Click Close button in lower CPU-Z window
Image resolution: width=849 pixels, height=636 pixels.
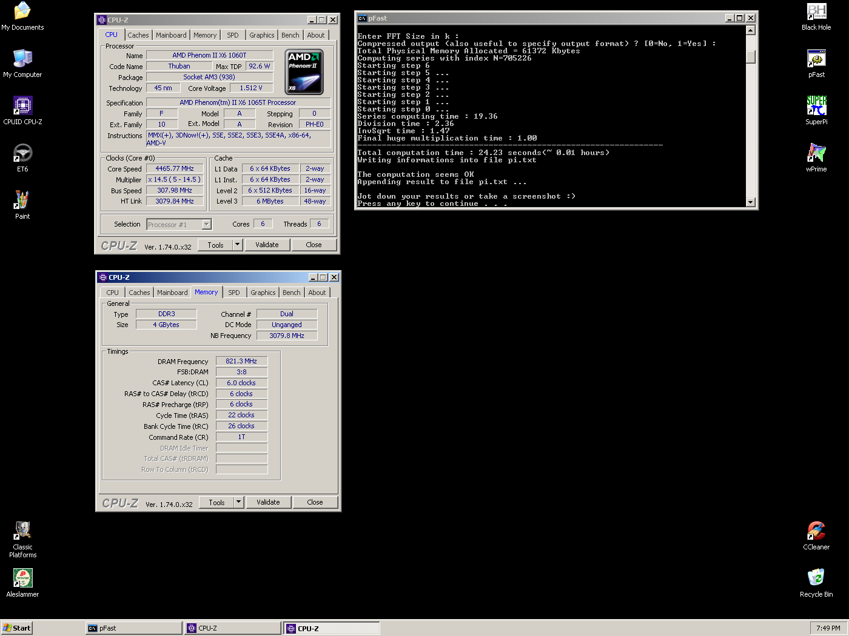[315, 502]
